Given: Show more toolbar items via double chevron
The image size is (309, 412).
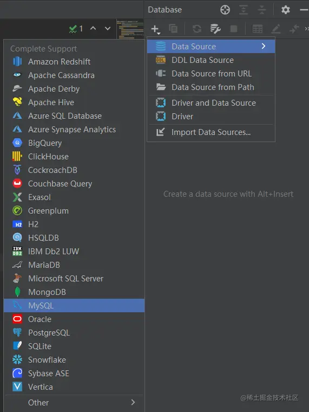Looking at the screenshot, I should tap(306, 29).
